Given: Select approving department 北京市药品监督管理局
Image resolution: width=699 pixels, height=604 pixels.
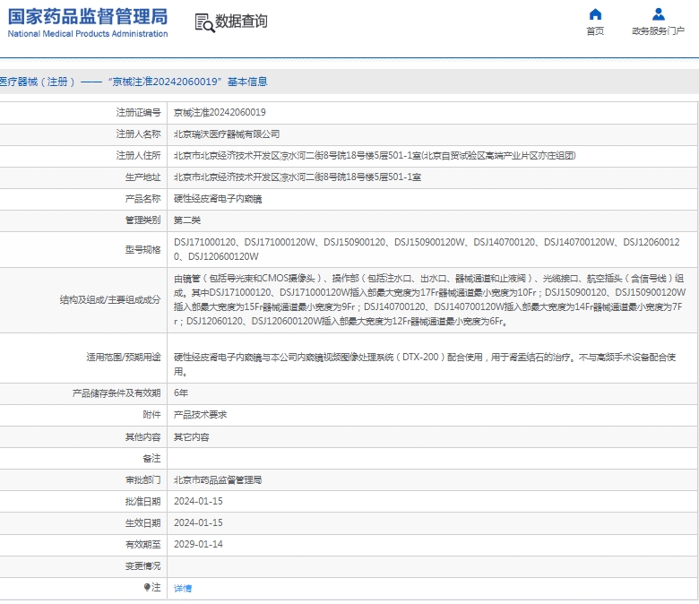Looking at the screenshot, I should (x=218, y=480).
